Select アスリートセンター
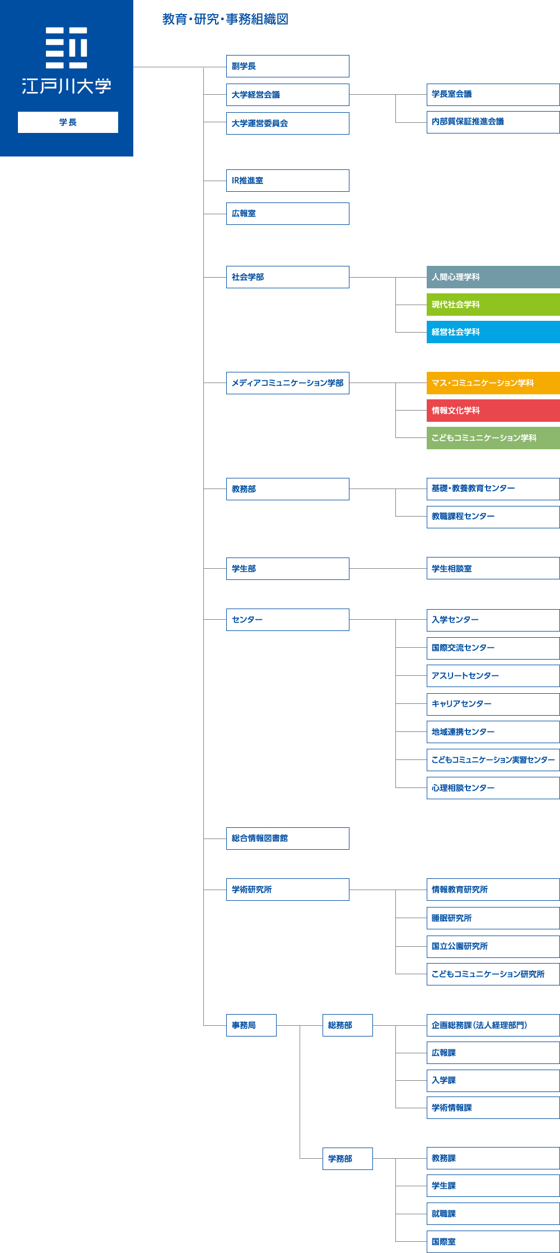The image size is (560, 1253). (x=493, y=676)
